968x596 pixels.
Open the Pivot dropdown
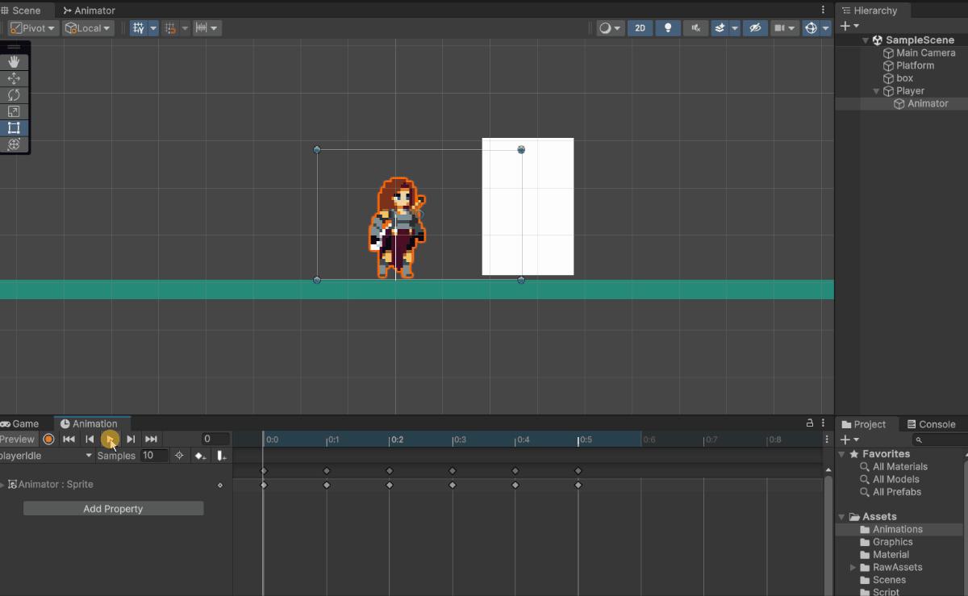(32, 27)
